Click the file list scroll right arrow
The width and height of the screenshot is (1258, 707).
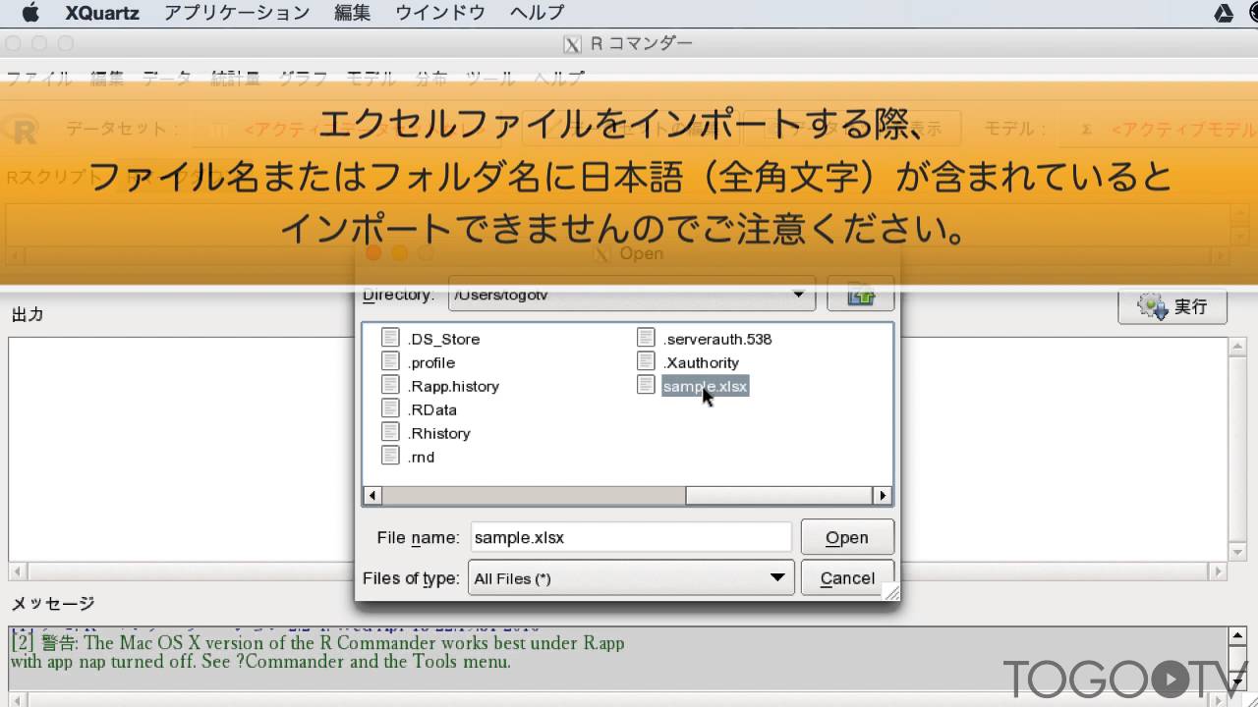tap(883, 496)
